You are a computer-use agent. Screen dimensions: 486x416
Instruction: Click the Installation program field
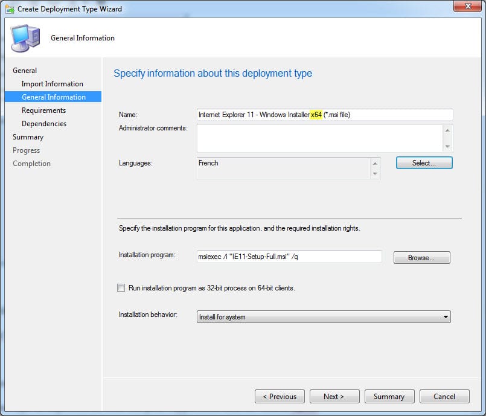289,257
